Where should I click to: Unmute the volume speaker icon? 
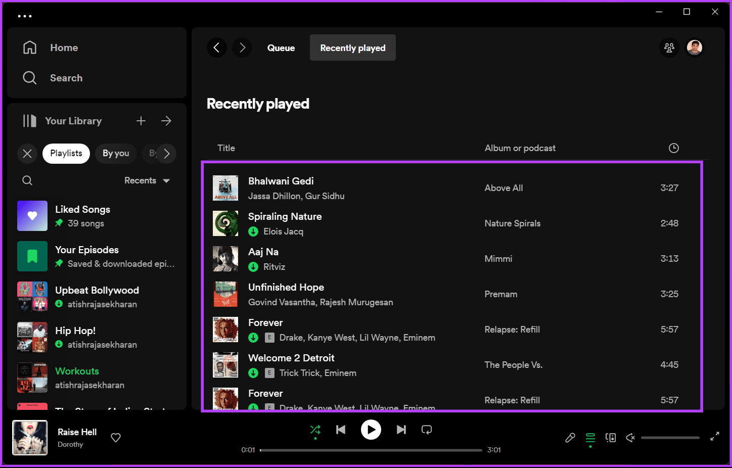click(x=630, y=438)
